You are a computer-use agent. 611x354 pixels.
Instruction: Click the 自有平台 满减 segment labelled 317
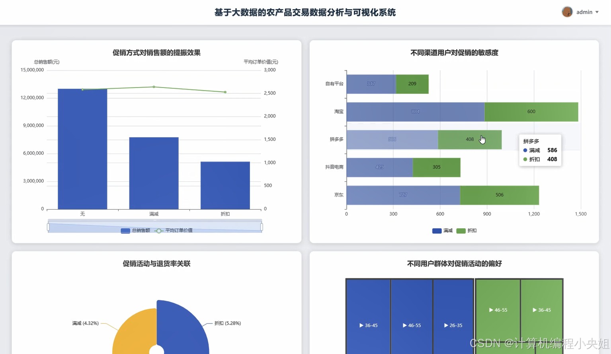click(x=371, y=84)
